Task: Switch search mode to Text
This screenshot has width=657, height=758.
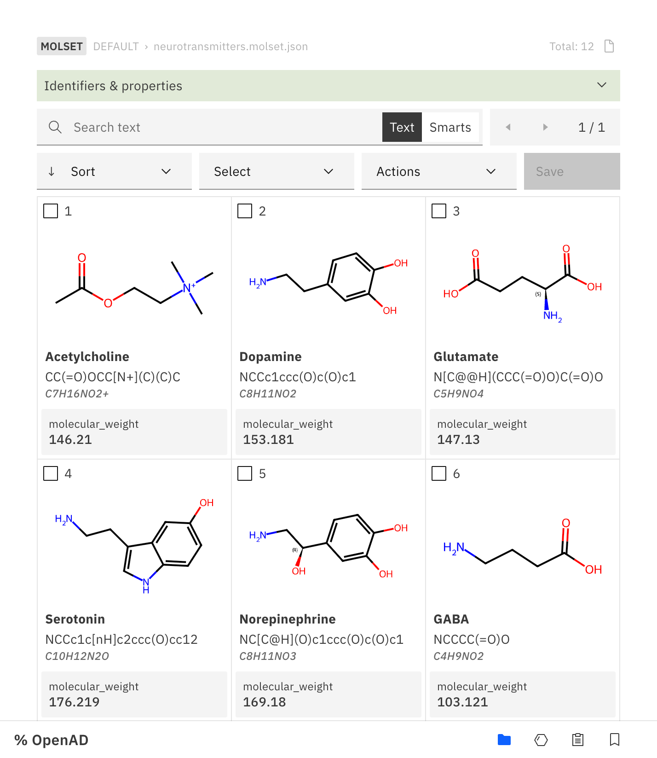Action: (x=402, y=127)
